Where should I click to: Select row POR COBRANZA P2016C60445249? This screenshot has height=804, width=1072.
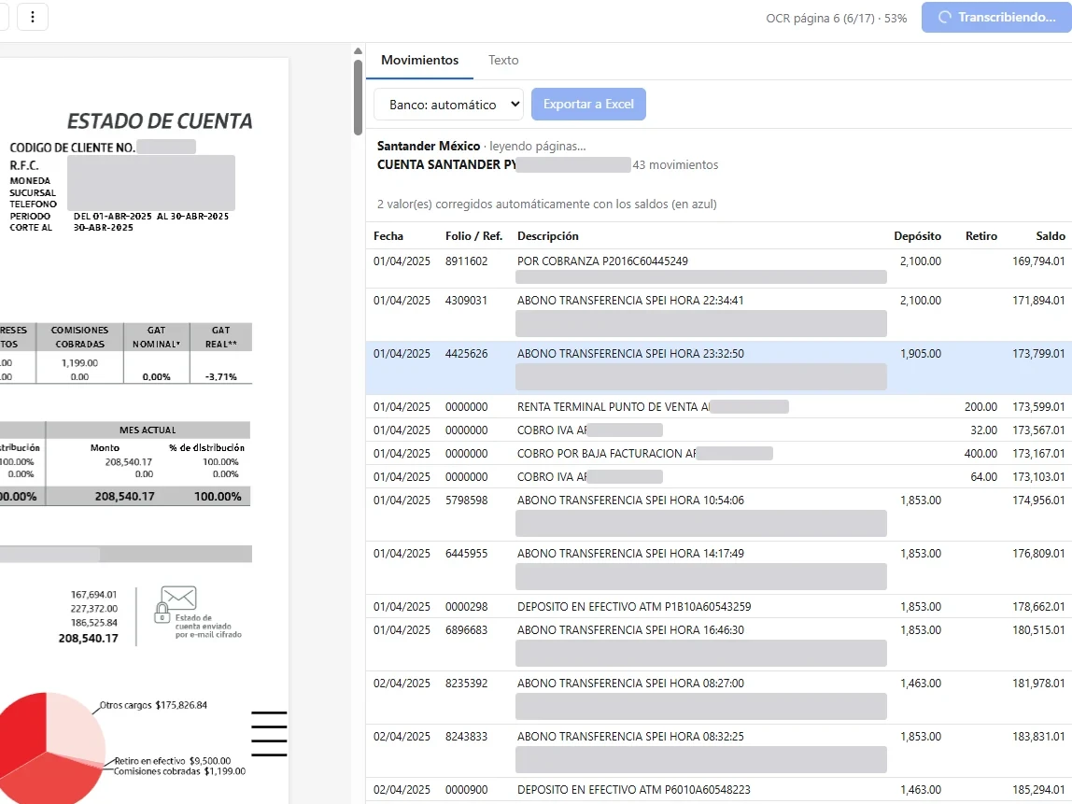coord(718,269)
